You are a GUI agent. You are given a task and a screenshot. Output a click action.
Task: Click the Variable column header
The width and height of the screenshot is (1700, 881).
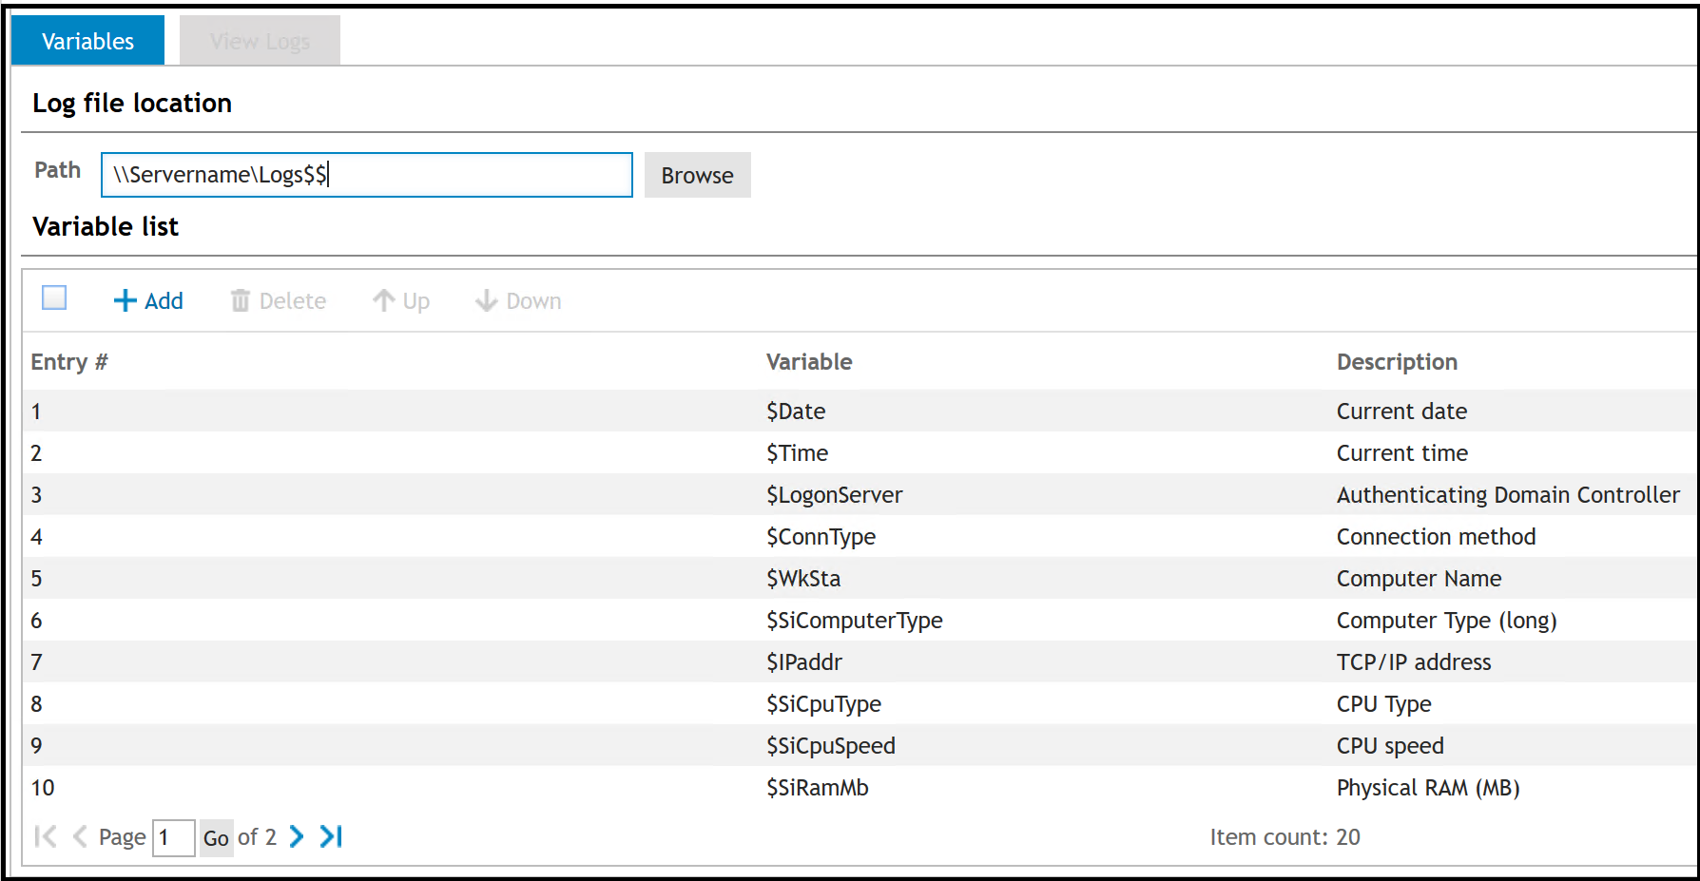[x=809, y=362]
